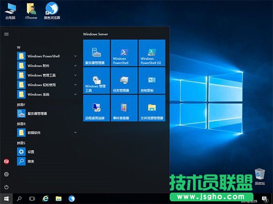273x204 pixels.
Task: Click the Windows Start button
Action: pos(6,199)
